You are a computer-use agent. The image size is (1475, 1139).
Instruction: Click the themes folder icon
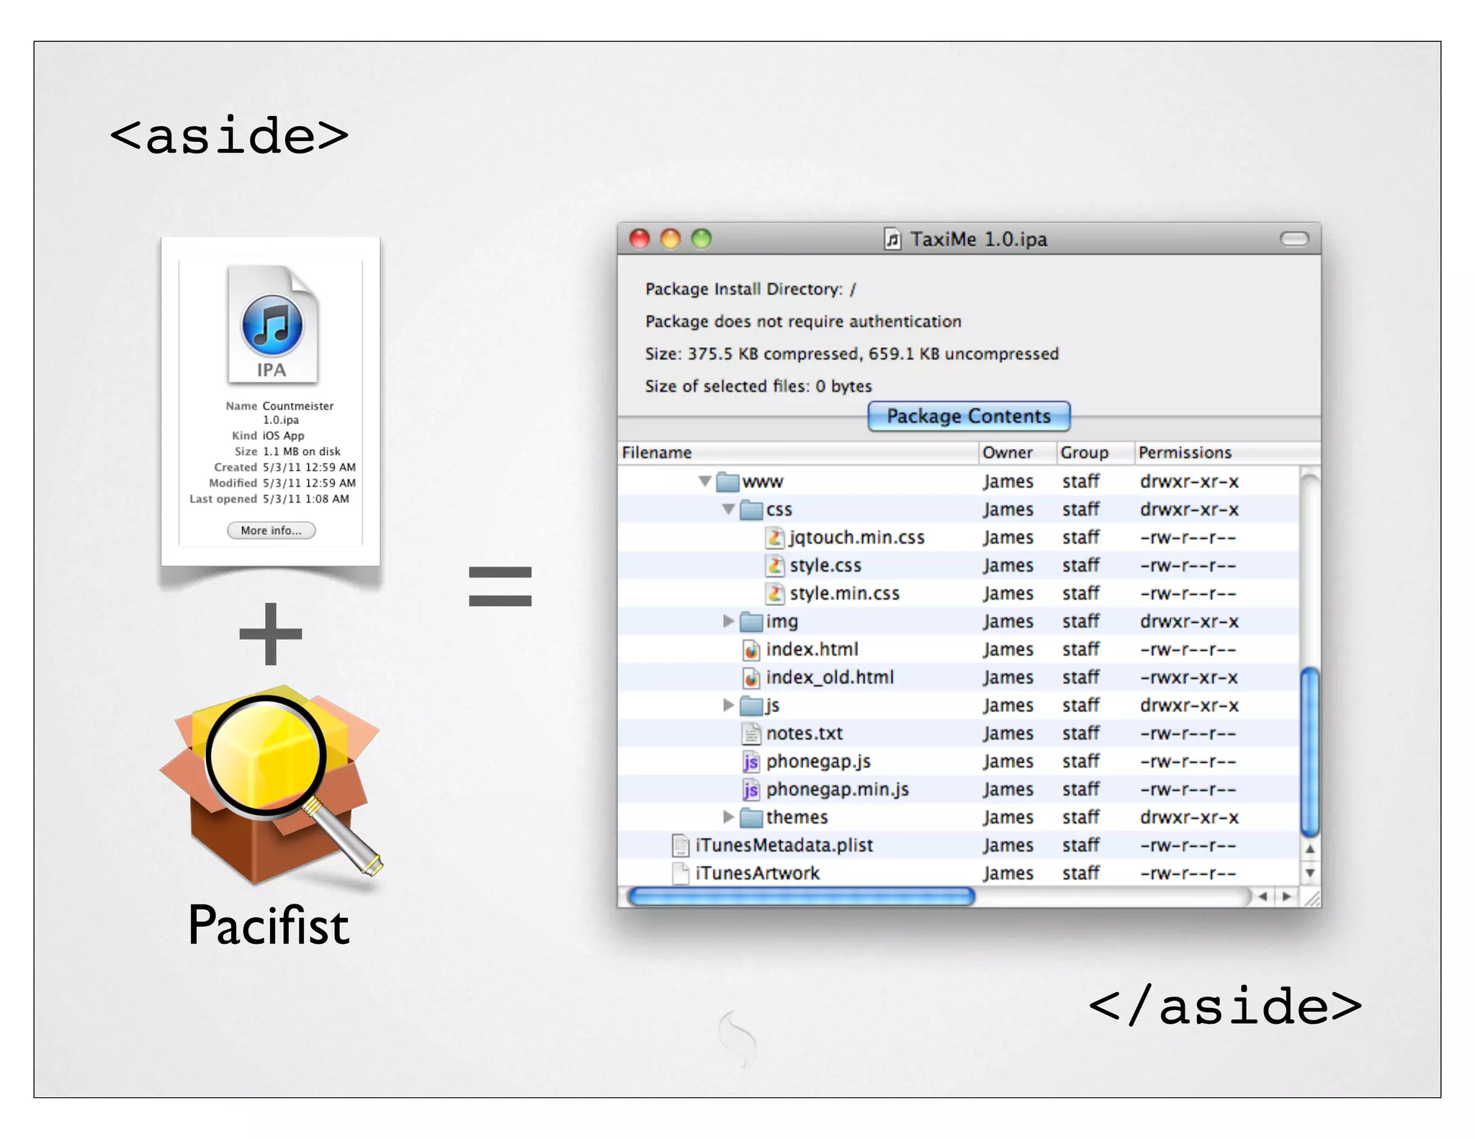pyautogui.click(x=752, y=817)
